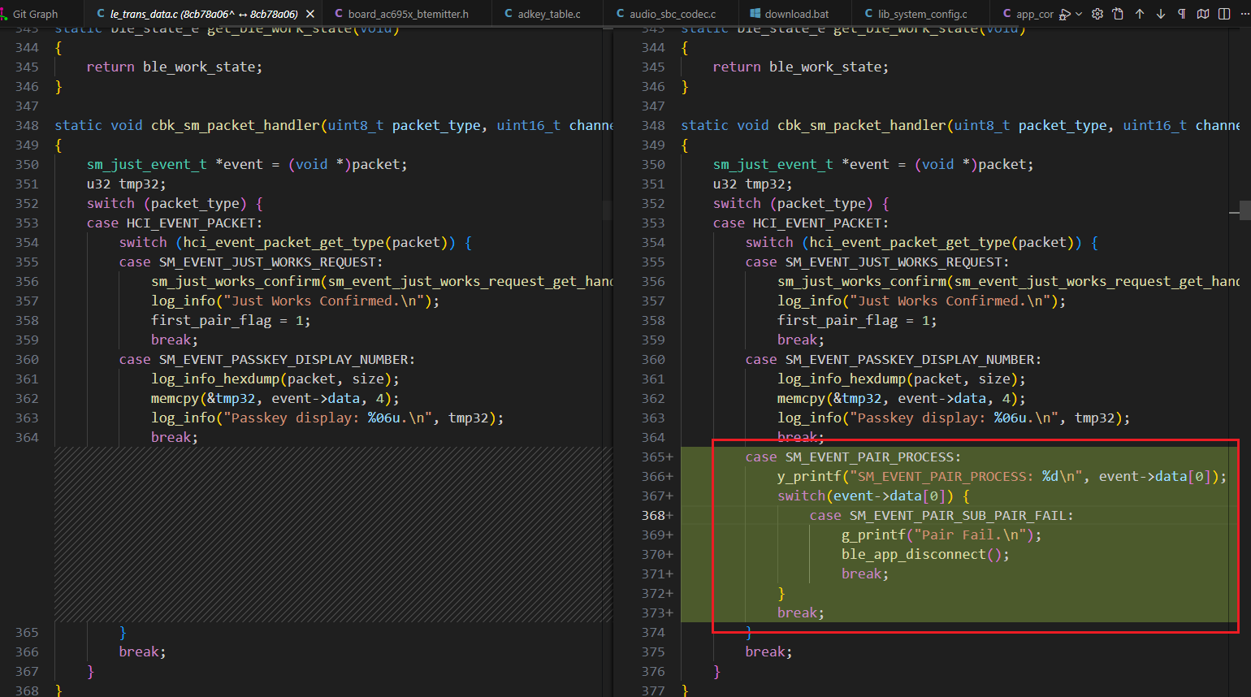
Task: Click "first_pair_flag = 1;" in the left pane
Action: [231, 320]
